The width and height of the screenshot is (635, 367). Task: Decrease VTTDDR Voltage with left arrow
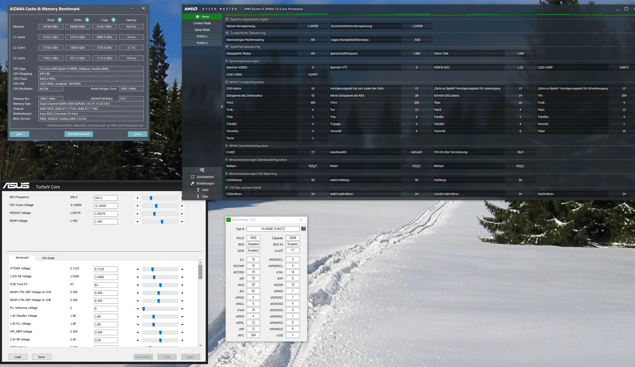[x=137, y=269]
